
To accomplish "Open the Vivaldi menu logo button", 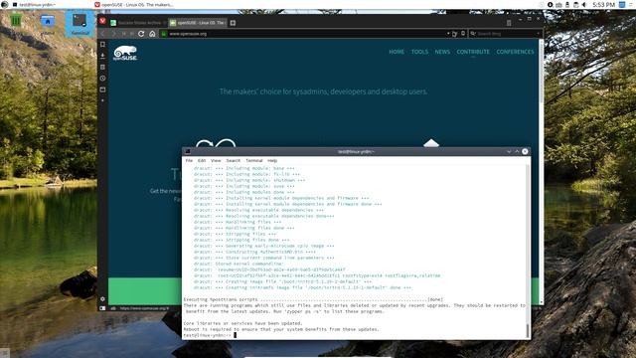I will point(102,20).
